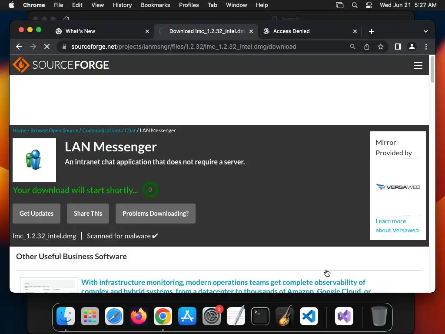Open the Window menu

(236, 5)
